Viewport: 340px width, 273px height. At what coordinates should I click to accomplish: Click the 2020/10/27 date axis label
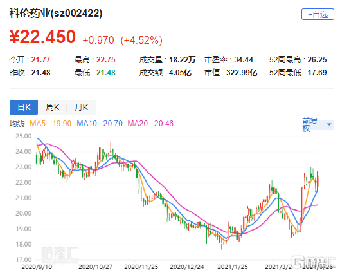[95, 267]
